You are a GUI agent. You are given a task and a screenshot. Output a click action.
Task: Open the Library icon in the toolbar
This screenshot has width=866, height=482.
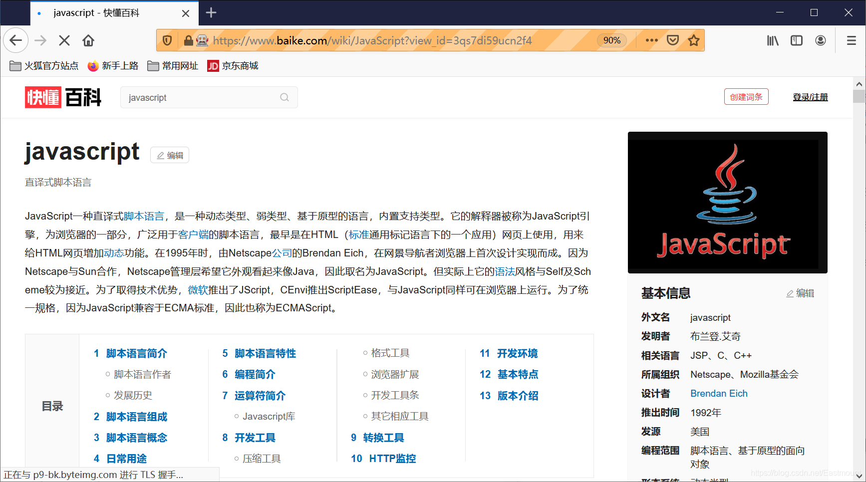pos(772,40)
